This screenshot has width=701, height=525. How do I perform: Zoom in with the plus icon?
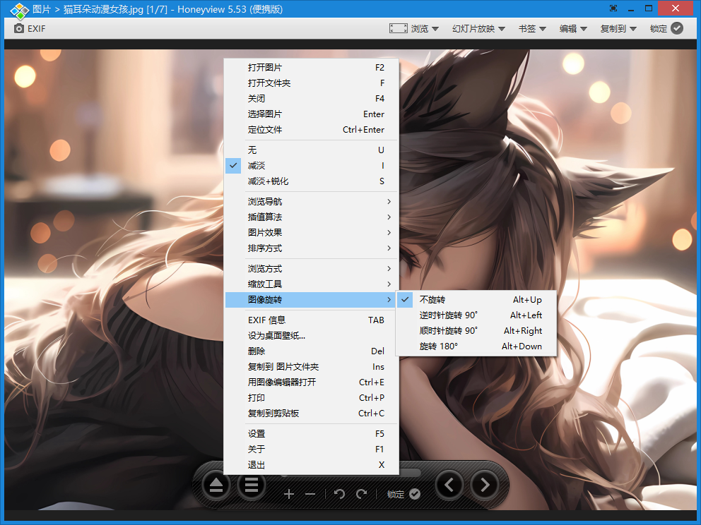(x=289, y=494)
